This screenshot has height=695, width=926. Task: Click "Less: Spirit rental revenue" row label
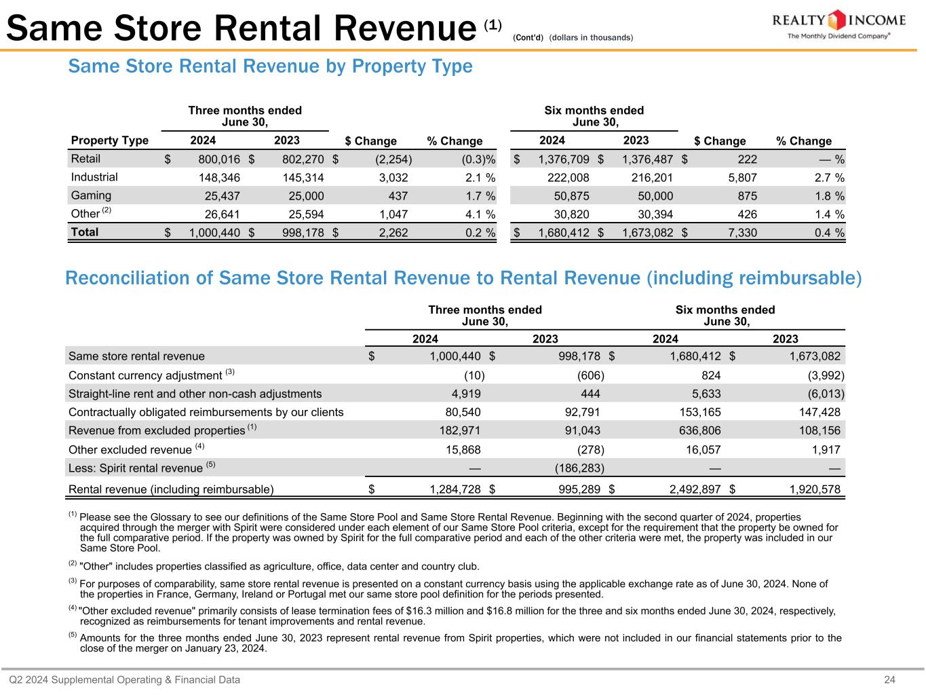click(136, 468)
